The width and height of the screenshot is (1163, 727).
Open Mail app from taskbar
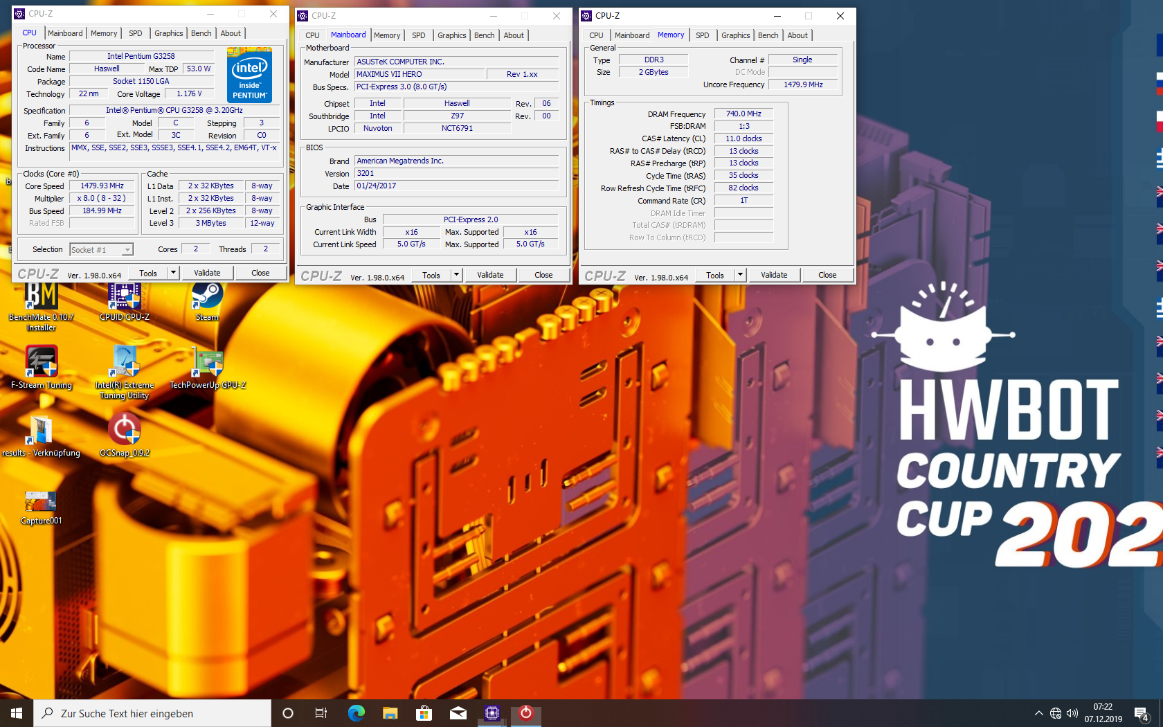pyautogui.click(x=458, y=713)
